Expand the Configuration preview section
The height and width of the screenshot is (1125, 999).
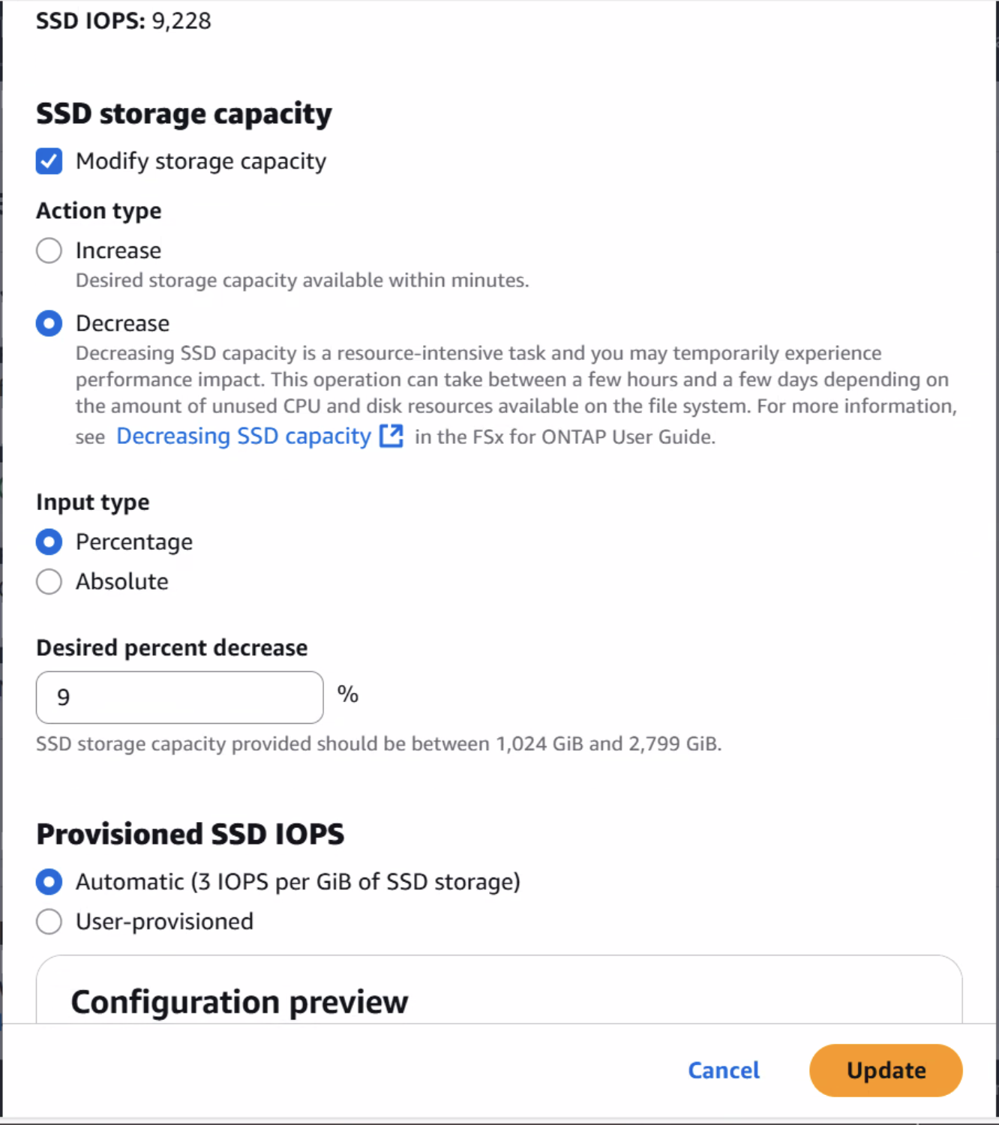239,1002
